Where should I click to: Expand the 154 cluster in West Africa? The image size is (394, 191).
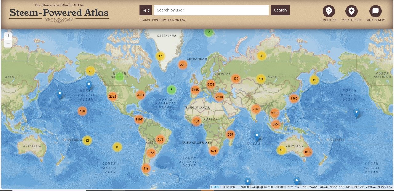click(x=197, y=121)
